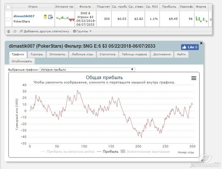Image resolution: width=222 pixels, height=169 pixels.
Task: Open the Выбранные графики dropdown
Action: tap(87, 70)
